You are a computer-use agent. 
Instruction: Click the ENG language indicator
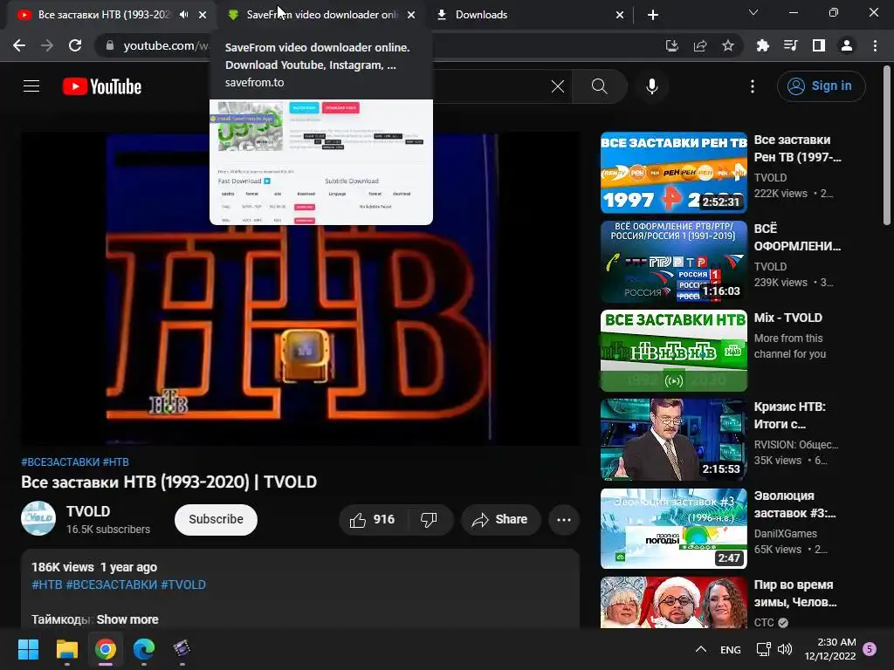[x=731, y=649]
